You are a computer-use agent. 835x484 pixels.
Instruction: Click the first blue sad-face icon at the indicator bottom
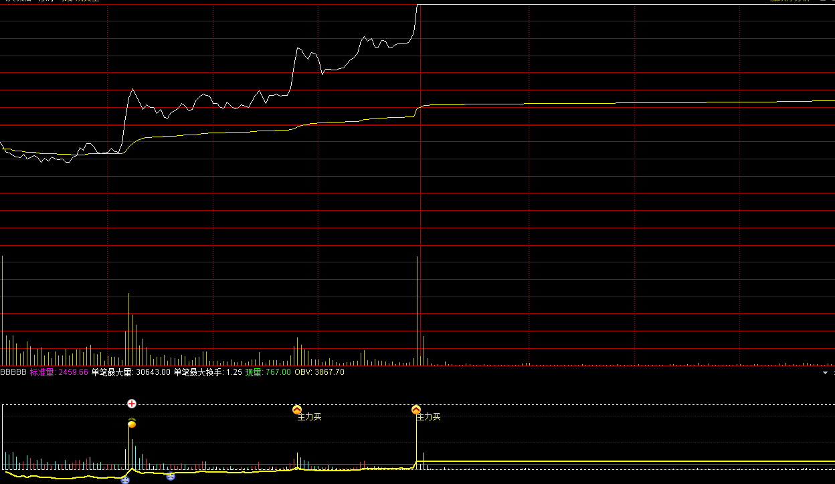click(125, 479)
